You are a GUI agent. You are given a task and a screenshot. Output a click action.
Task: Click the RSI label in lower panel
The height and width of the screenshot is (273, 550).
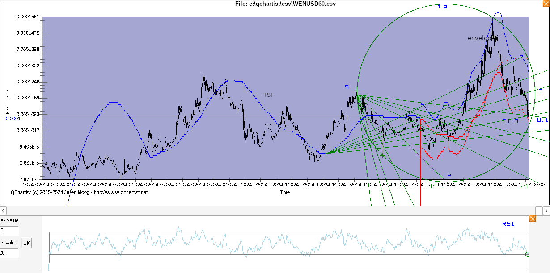[x=508, y=223]
